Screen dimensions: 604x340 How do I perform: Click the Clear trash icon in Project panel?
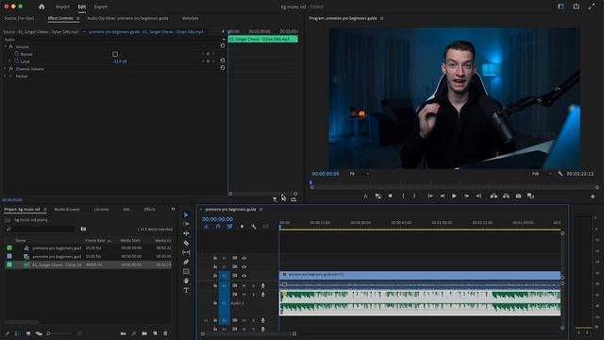pyautogui.click(x=165, y=333)
